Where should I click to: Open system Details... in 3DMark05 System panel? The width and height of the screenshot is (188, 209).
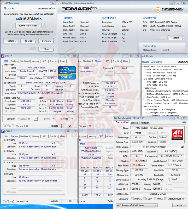click(x=176, y=38)
